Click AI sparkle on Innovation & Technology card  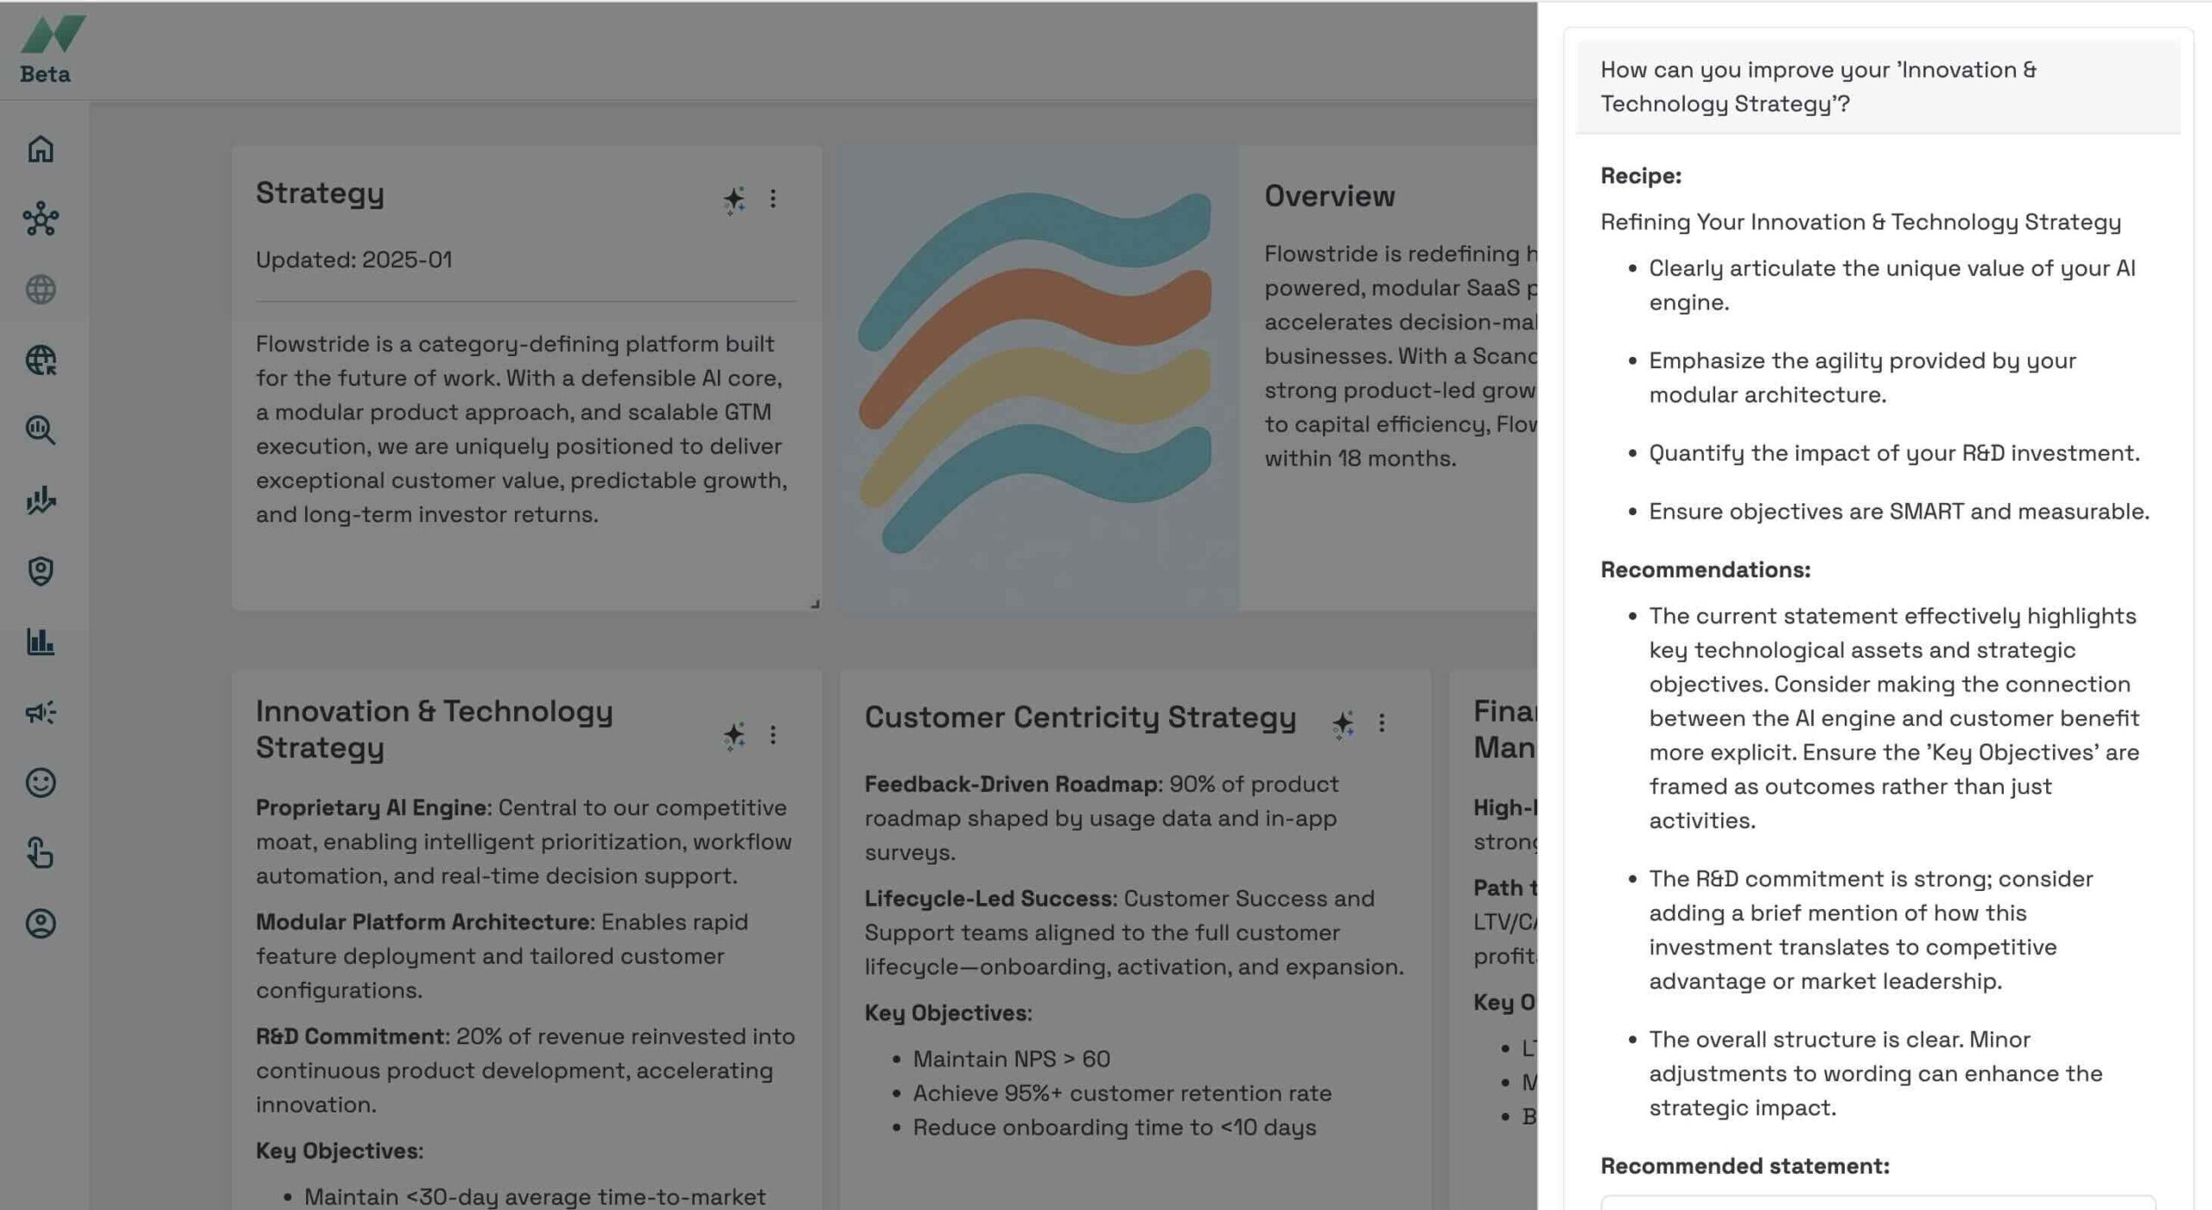coord(734,736)
